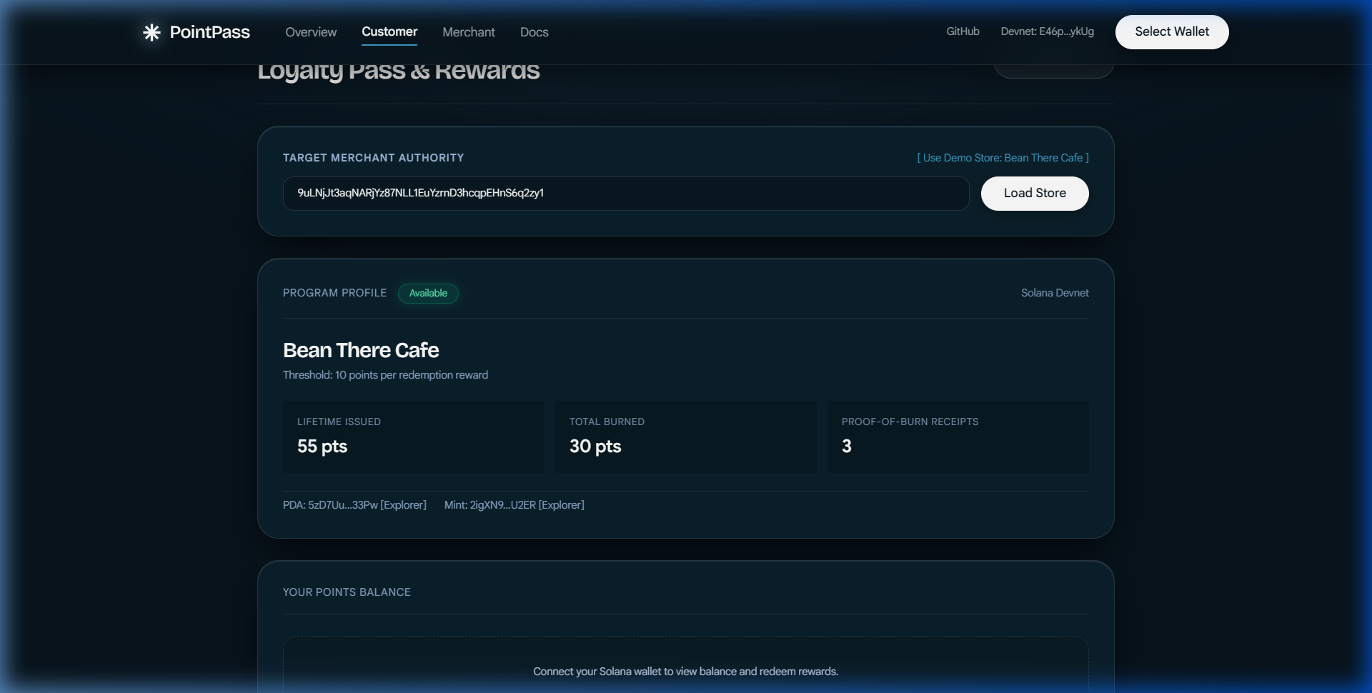The image size is (1372, 693).
Task: Click the PointPass brand name
Action: tap(210, 32)
